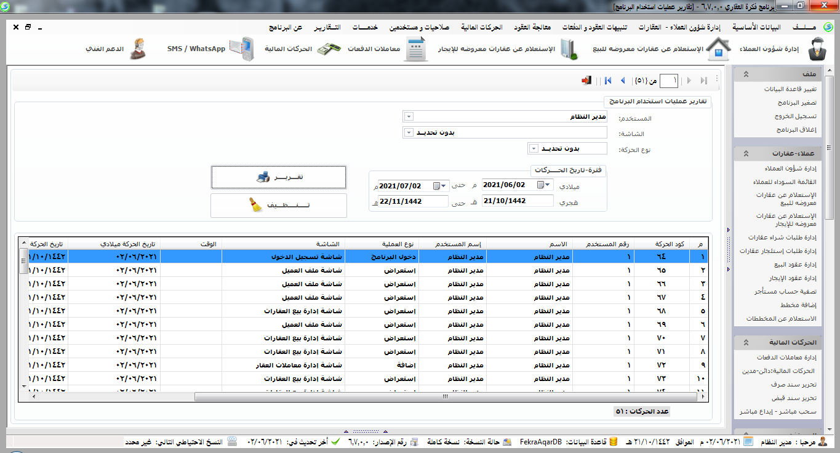Image resolution: width=840 pixels, height=453 pixels.
Task: Click the building icon for rental properties inquiry
Action: [x=569, y=49]
